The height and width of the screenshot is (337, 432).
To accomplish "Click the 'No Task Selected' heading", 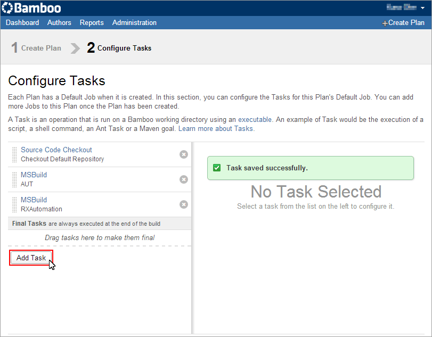I will 316,192.
